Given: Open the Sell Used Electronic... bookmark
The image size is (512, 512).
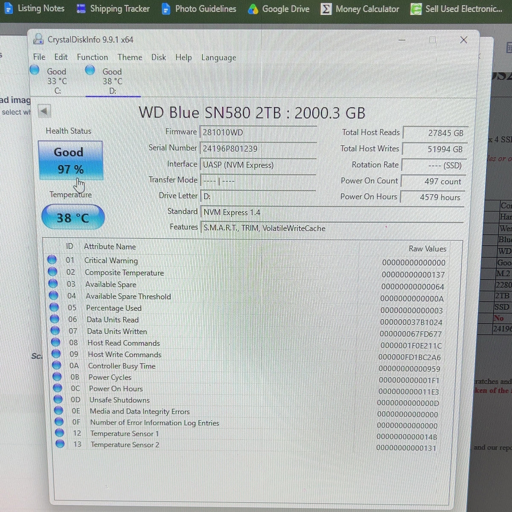Looking at the screenshot, I should coord(457,9).
